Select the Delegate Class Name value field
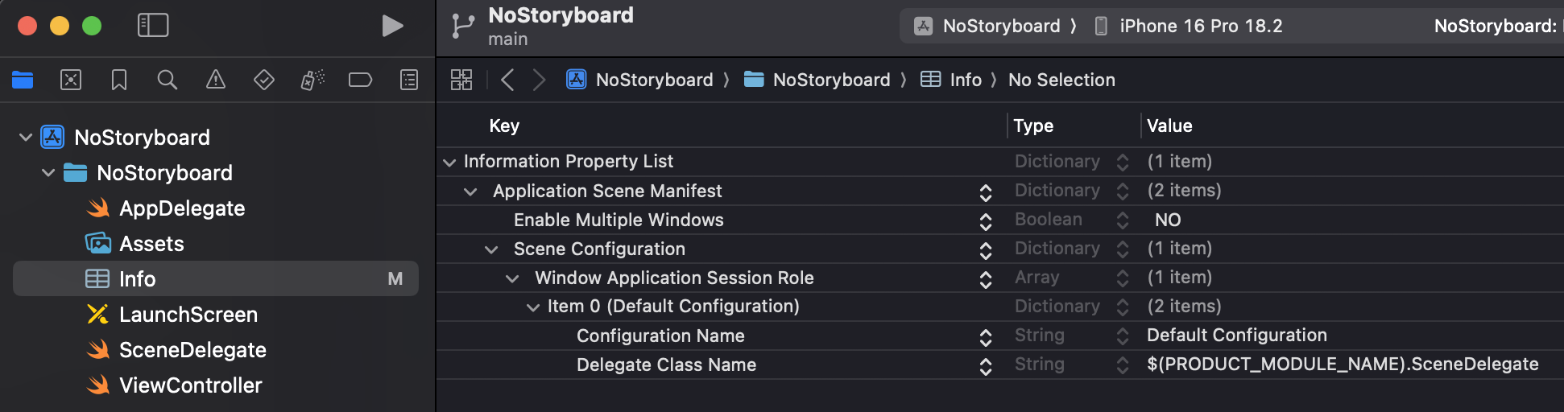The image size is (1564, 412). (x=1343, y=365)
